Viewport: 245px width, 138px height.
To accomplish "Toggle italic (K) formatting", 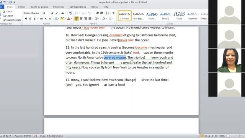I will pos(30,19).
